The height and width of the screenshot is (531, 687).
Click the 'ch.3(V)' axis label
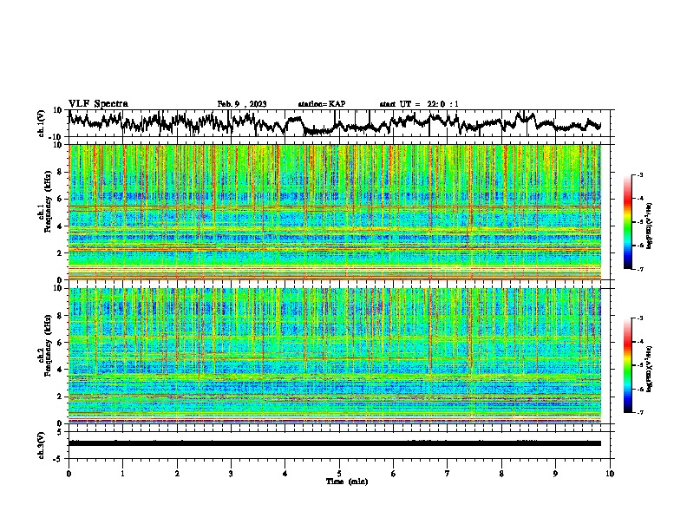point(42,445)
